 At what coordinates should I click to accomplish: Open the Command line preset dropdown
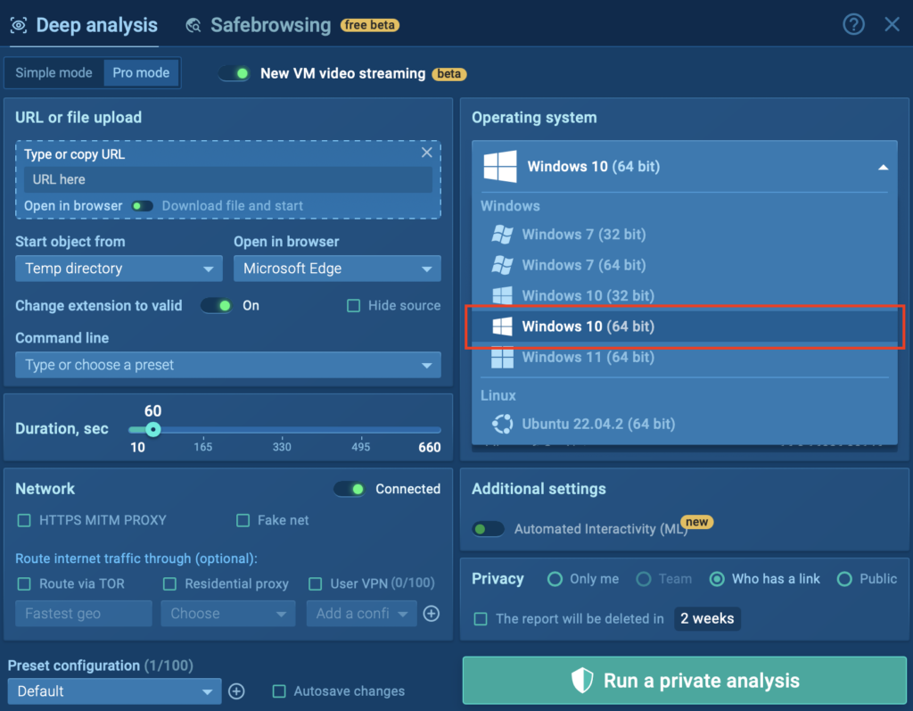tap(227, 365)
